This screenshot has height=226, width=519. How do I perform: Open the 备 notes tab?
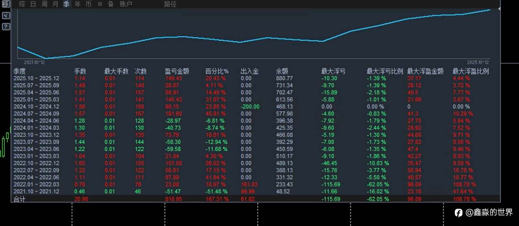click(x=111, y=4)
